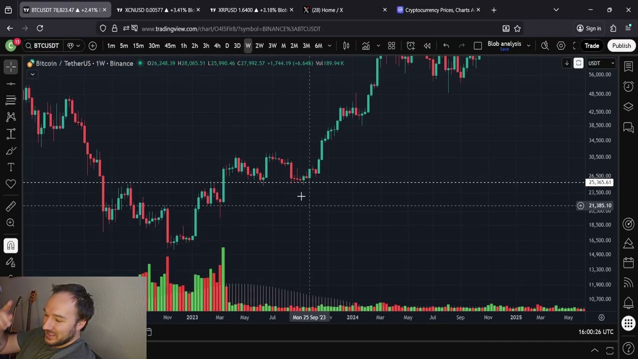Image resolution: width=638 pixels, height=359 pixels.
Task: Select the W weekly timeframe
Action: pos(248,46)
